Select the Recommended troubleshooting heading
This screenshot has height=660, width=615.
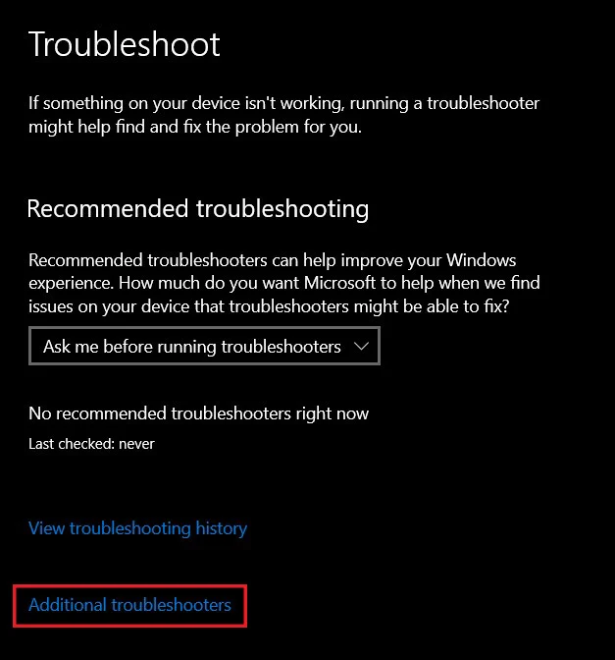(x=197, y=209)
